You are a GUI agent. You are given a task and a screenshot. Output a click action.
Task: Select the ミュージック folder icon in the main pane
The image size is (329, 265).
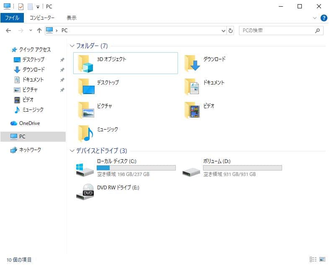point(86,134)
